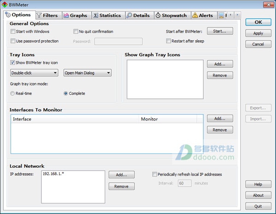
Task: Open the About dialog
Action: click(258, 195)
